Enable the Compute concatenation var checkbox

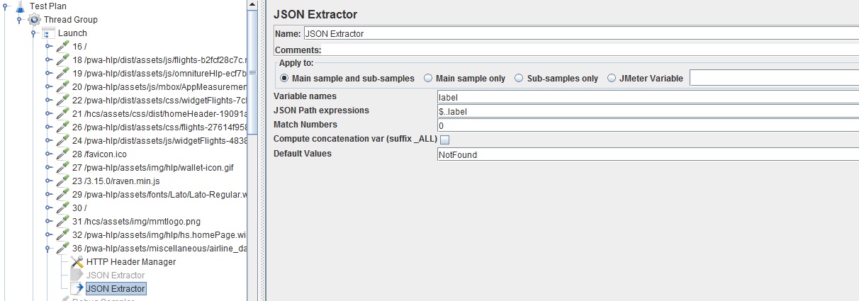click(444, 140)
